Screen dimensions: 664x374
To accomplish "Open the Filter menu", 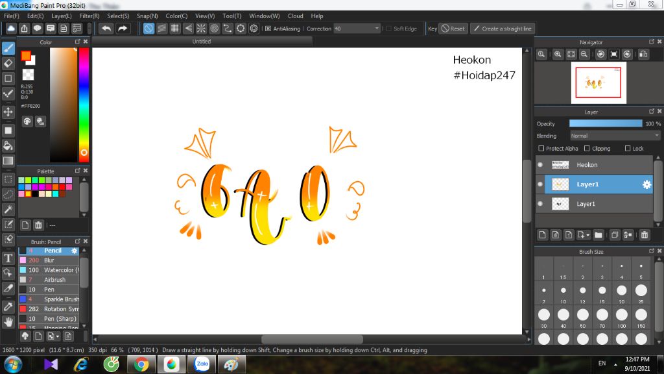I will tap(89, 16).
